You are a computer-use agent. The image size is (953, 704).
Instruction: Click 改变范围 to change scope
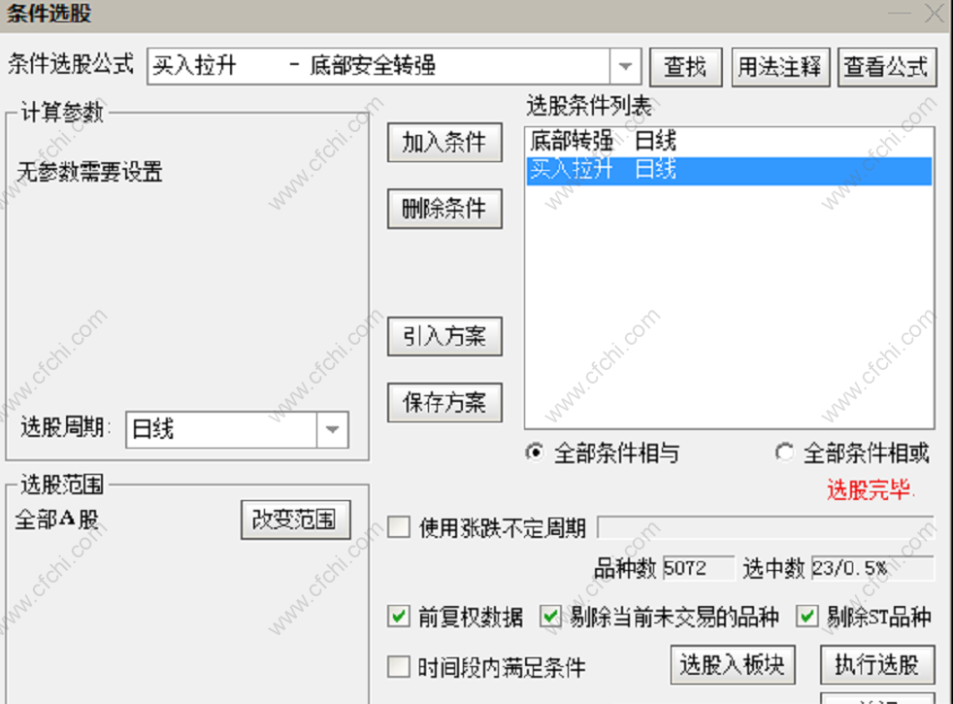[x=295, y=520]
